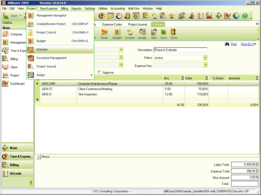Click the Description field with Phase A Estimate

[181, 50]
